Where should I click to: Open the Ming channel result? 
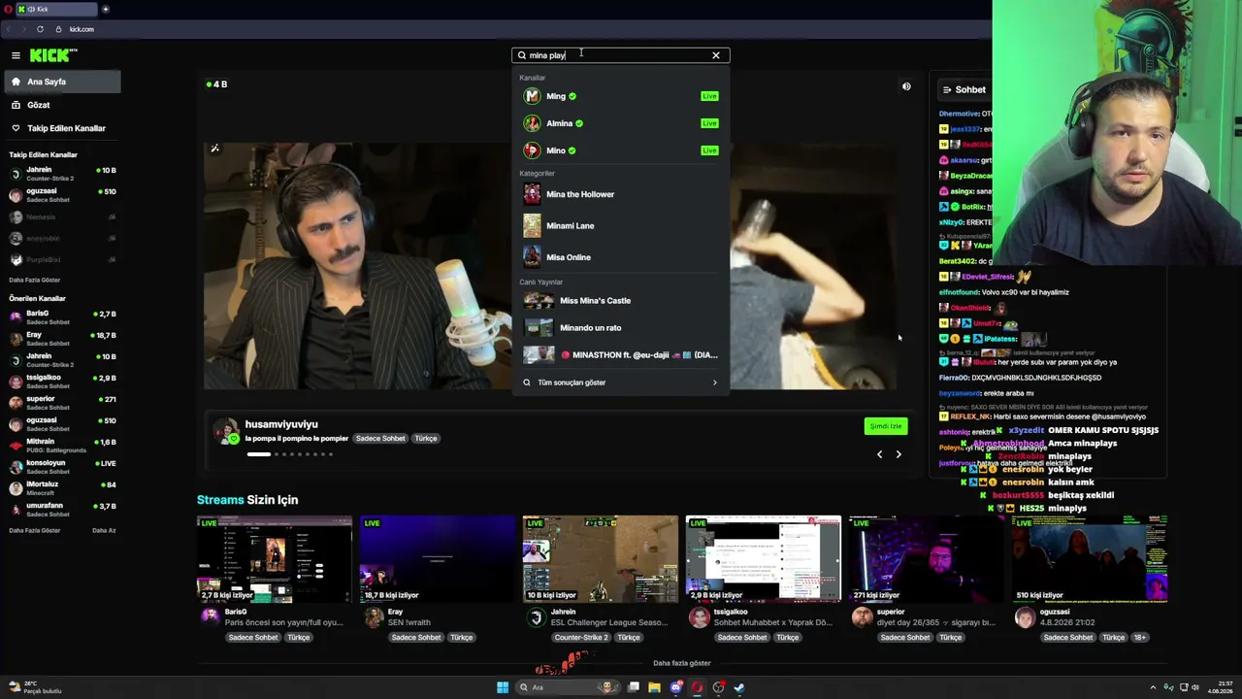pyautogui.click(x=621, y=96)
